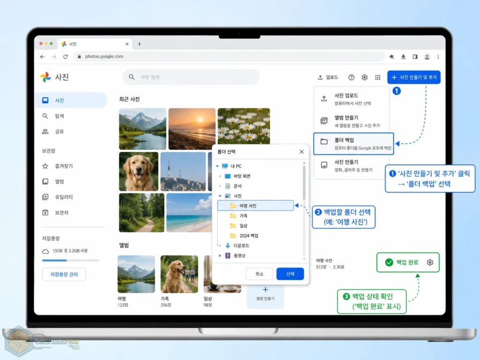Click the 업로드 upload button
The height and width of the screenshot is (360, 480).
click(328, 77)
